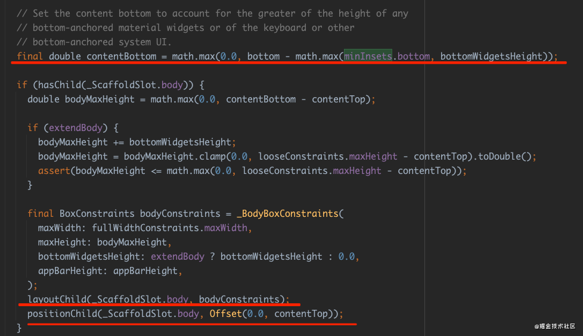Viewport: 583px width, 336px height.
Task: Click the layoutChild method call
Action: point(57,299)
